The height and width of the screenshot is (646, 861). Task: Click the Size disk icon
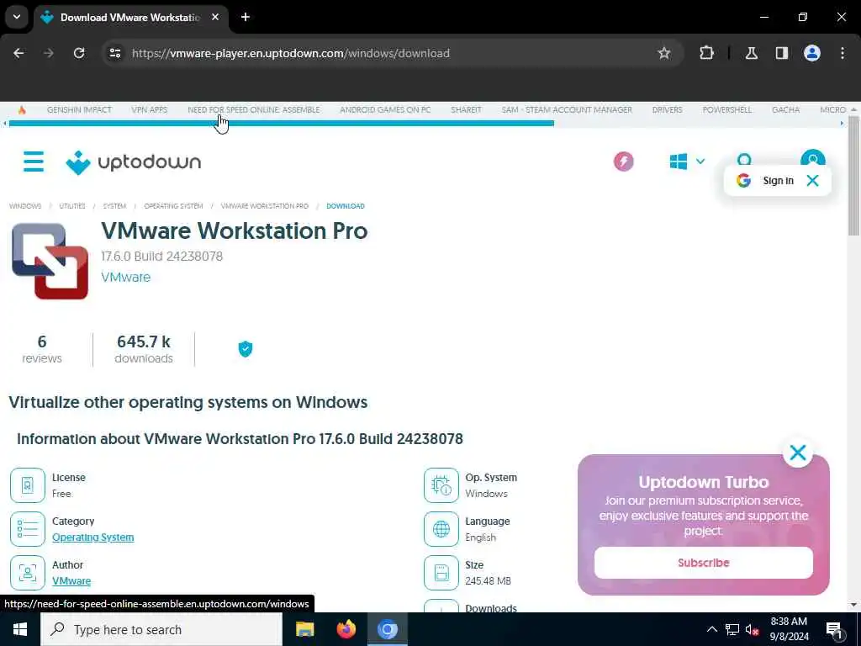pyautogui.click(x=441, y=572)
